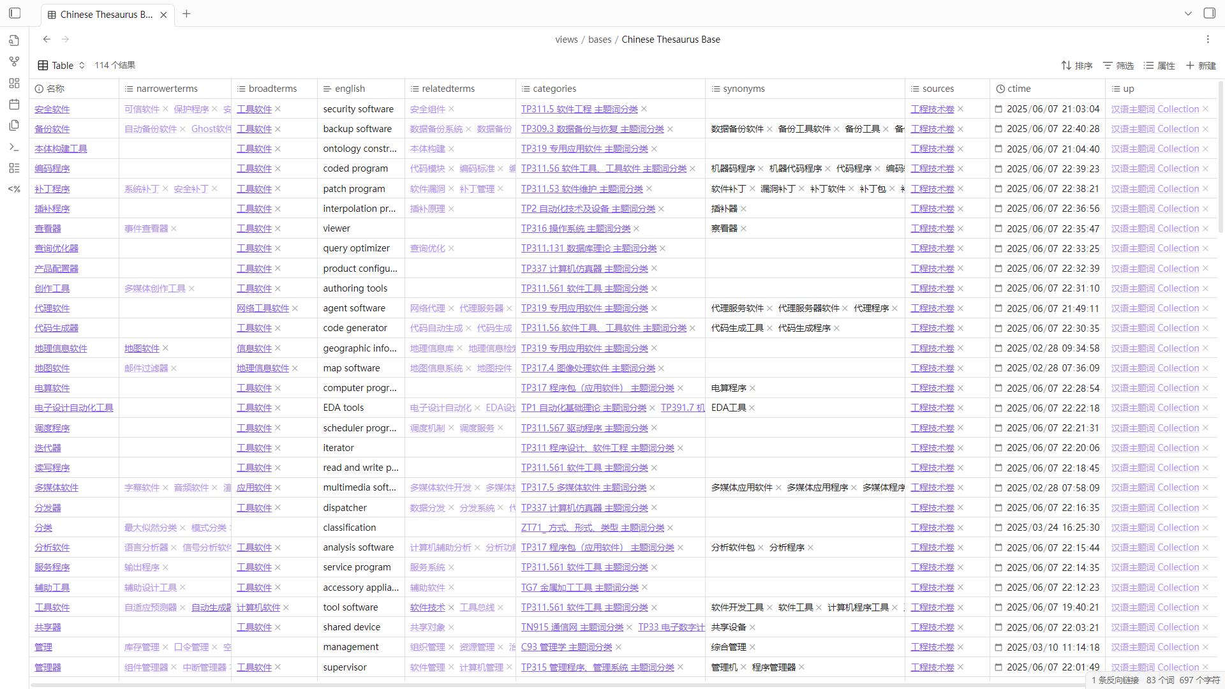The image size is (1225, 689).
Task: Click 'views' in the breadcrumb path
Action: click(566, 40)
